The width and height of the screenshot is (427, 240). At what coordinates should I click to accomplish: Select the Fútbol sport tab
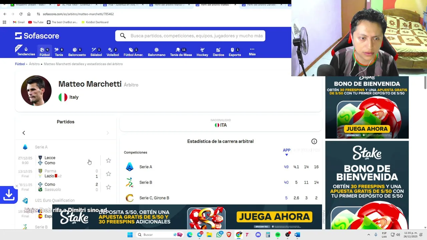click(44, 52)
